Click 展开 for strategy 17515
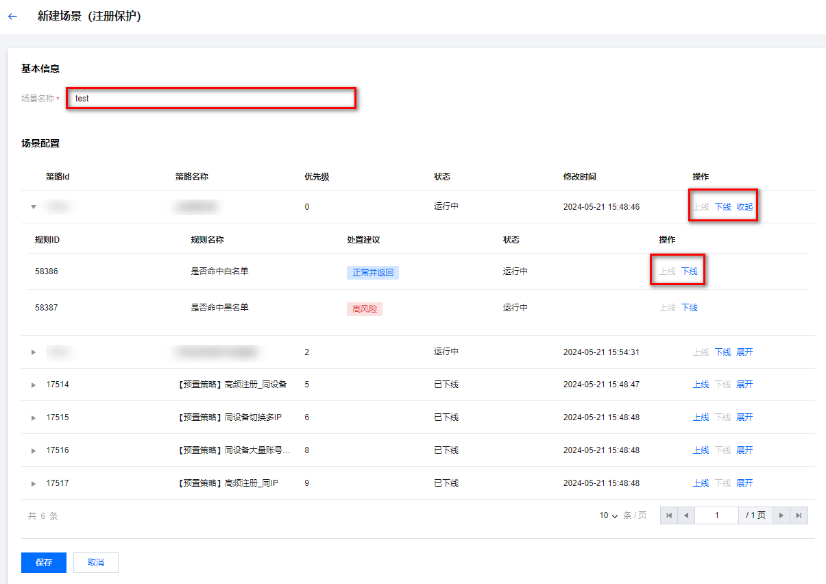 744,417
